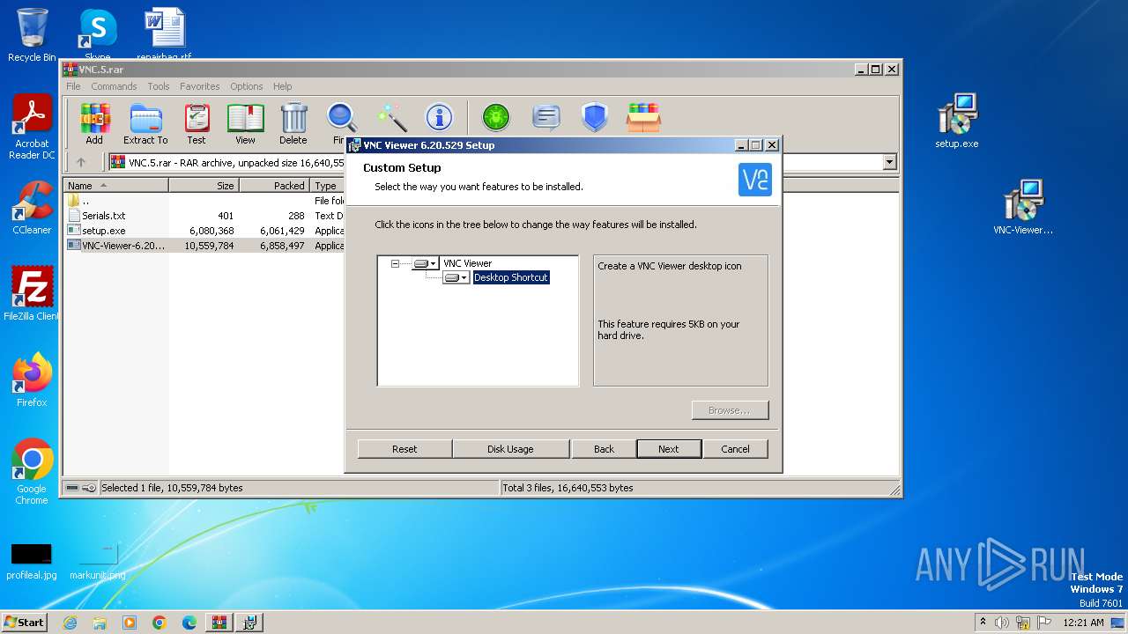Select the CCleaner desktop icon
This screenshot has width=1128, height=634.
(32, 208)
